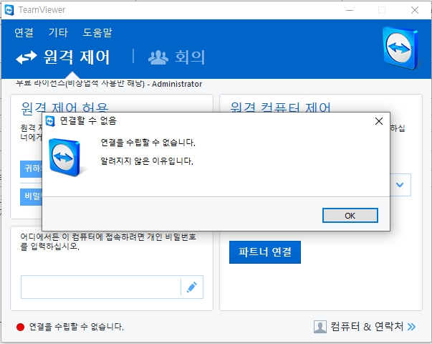Click the 원격 제어 허용 heading
432x344 pixels.
click(64, 107)
